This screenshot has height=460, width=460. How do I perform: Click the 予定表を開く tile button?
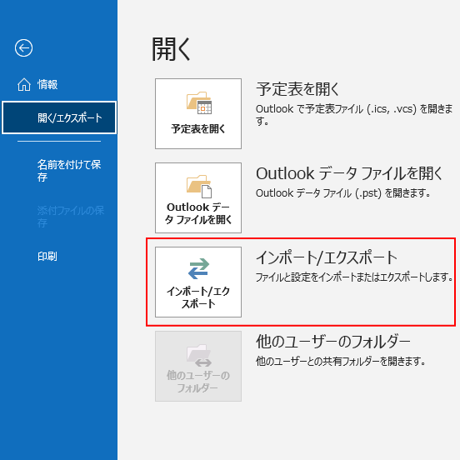tap(198, 113)
